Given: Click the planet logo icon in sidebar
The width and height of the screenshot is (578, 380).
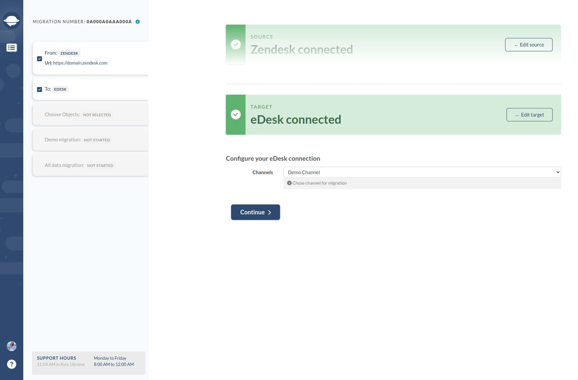Looking at the screenshot, I should click(x=11, y=21).
